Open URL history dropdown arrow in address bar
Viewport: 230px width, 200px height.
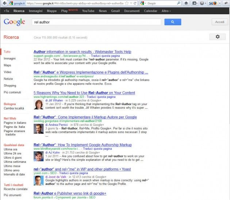pos(131,3)
